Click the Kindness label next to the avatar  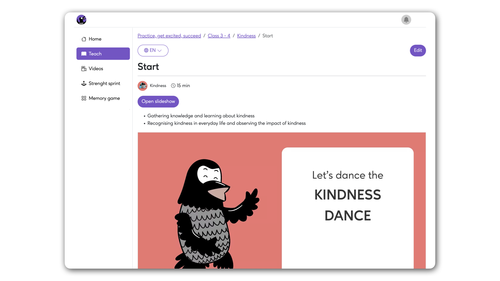click(158, 86)
